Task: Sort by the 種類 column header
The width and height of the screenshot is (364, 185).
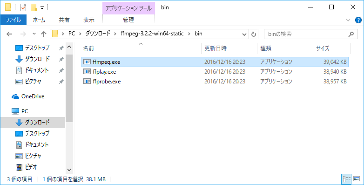Action: point(266,48)
